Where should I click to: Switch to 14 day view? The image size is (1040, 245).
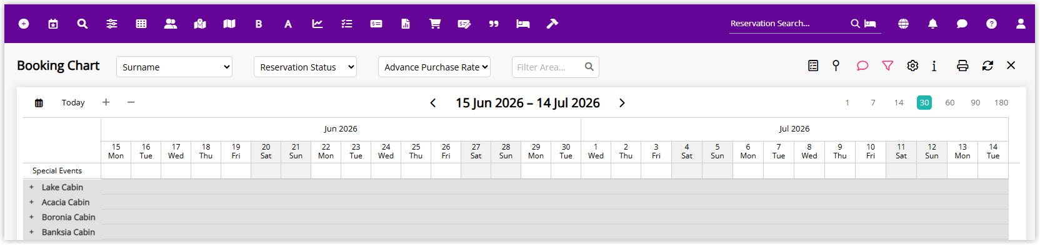(x=899, y=103)
